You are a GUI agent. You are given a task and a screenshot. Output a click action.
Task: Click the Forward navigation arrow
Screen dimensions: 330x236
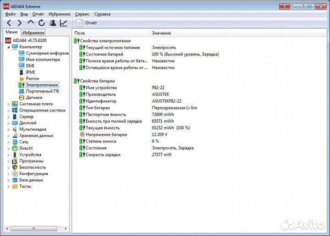[x=20, y=23]
